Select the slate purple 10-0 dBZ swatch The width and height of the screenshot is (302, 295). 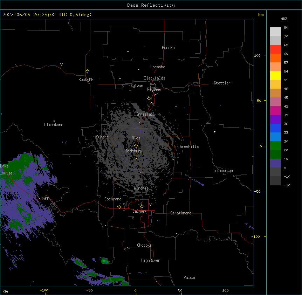275,163
